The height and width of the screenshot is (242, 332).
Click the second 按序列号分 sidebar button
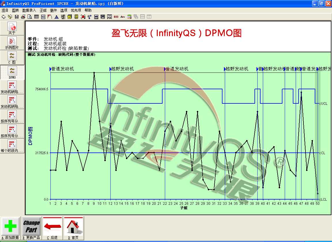pyautogui.click(x=12, y=131)
